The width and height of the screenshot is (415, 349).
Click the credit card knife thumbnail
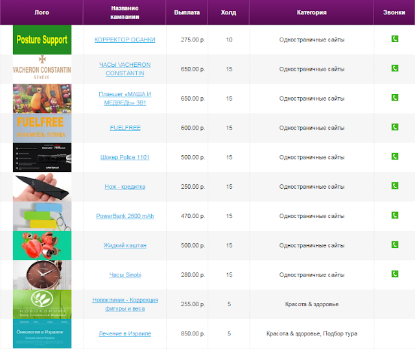point(42,187)
